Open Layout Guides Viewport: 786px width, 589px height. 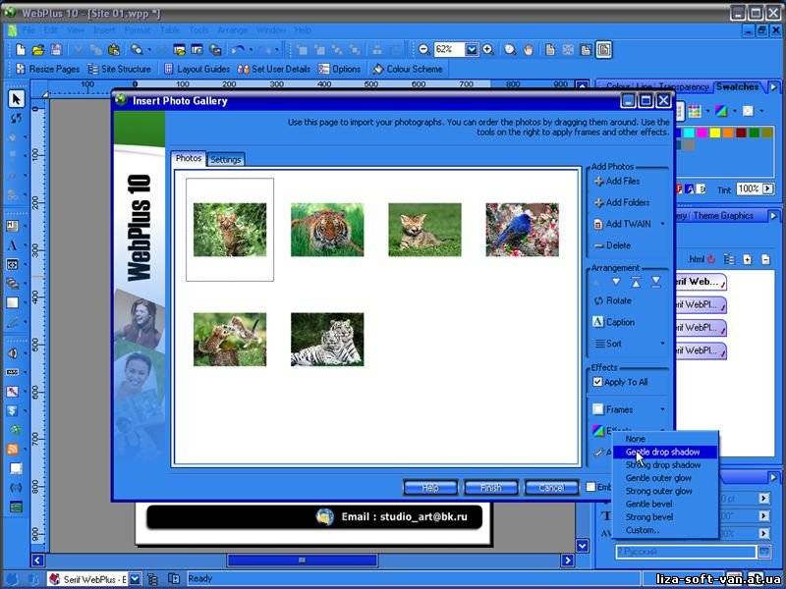tap(197, 69)
